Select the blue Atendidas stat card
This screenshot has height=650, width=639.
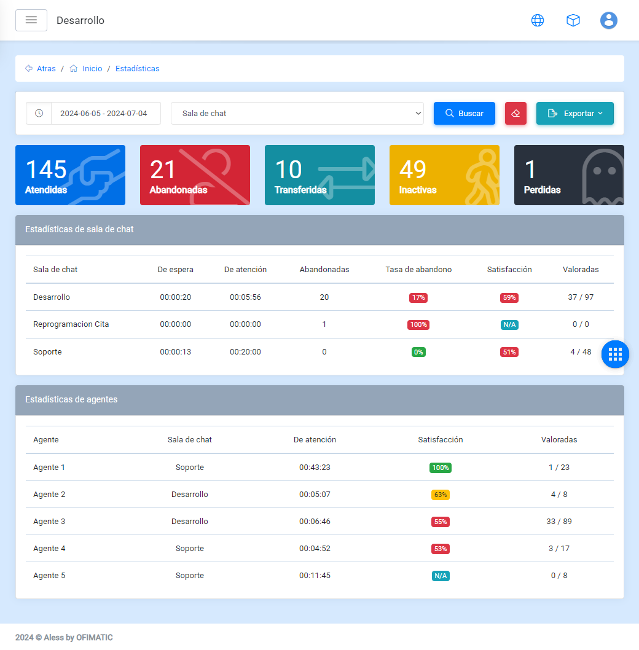pos(70,175)
